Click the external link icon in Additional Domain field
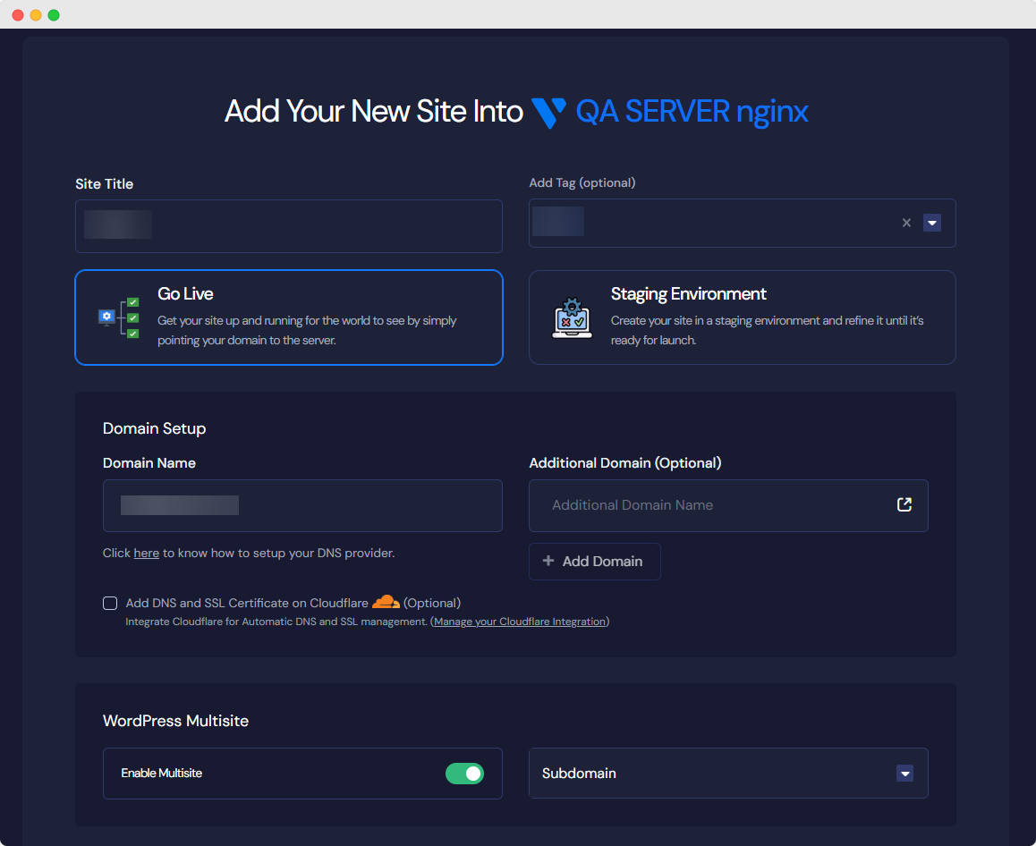The width and height of the screenshot is (1036, 846). (x=904, y=504)
